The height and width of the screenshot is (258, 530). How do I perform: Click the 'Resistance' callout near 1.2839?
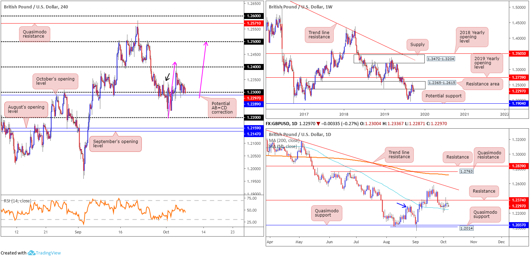pyautogui.click(x=458, y=157)
